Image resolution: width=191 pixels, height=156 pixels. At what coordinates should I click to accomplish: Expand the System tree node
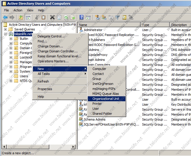(x=11, y=71)
